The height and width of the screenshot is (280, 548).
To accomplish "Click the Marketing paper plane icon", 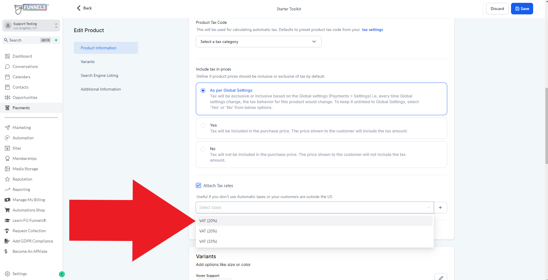I will coord(7,128).
